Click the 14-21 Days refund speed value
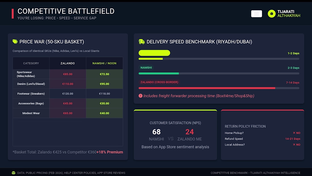This screenshot has width=312, height=176. 293,139
